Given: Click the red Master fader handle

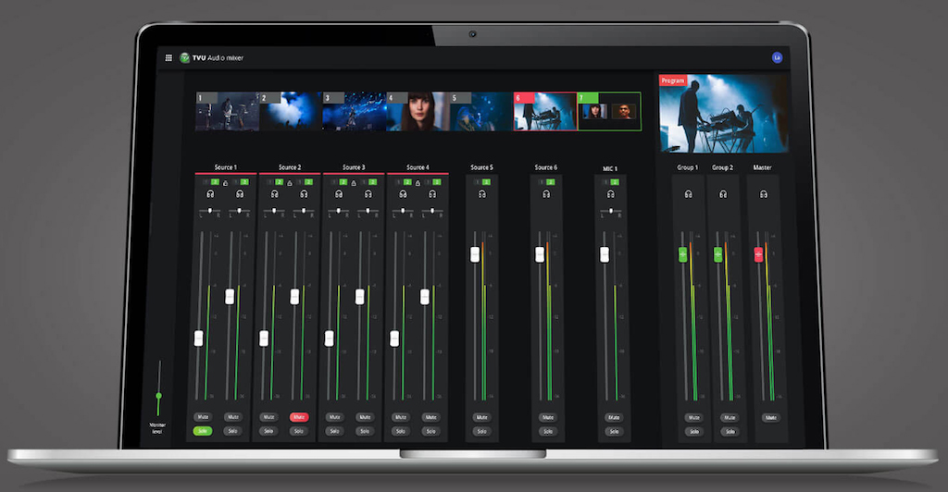Looking at the screenshot, I should [758, 254].
